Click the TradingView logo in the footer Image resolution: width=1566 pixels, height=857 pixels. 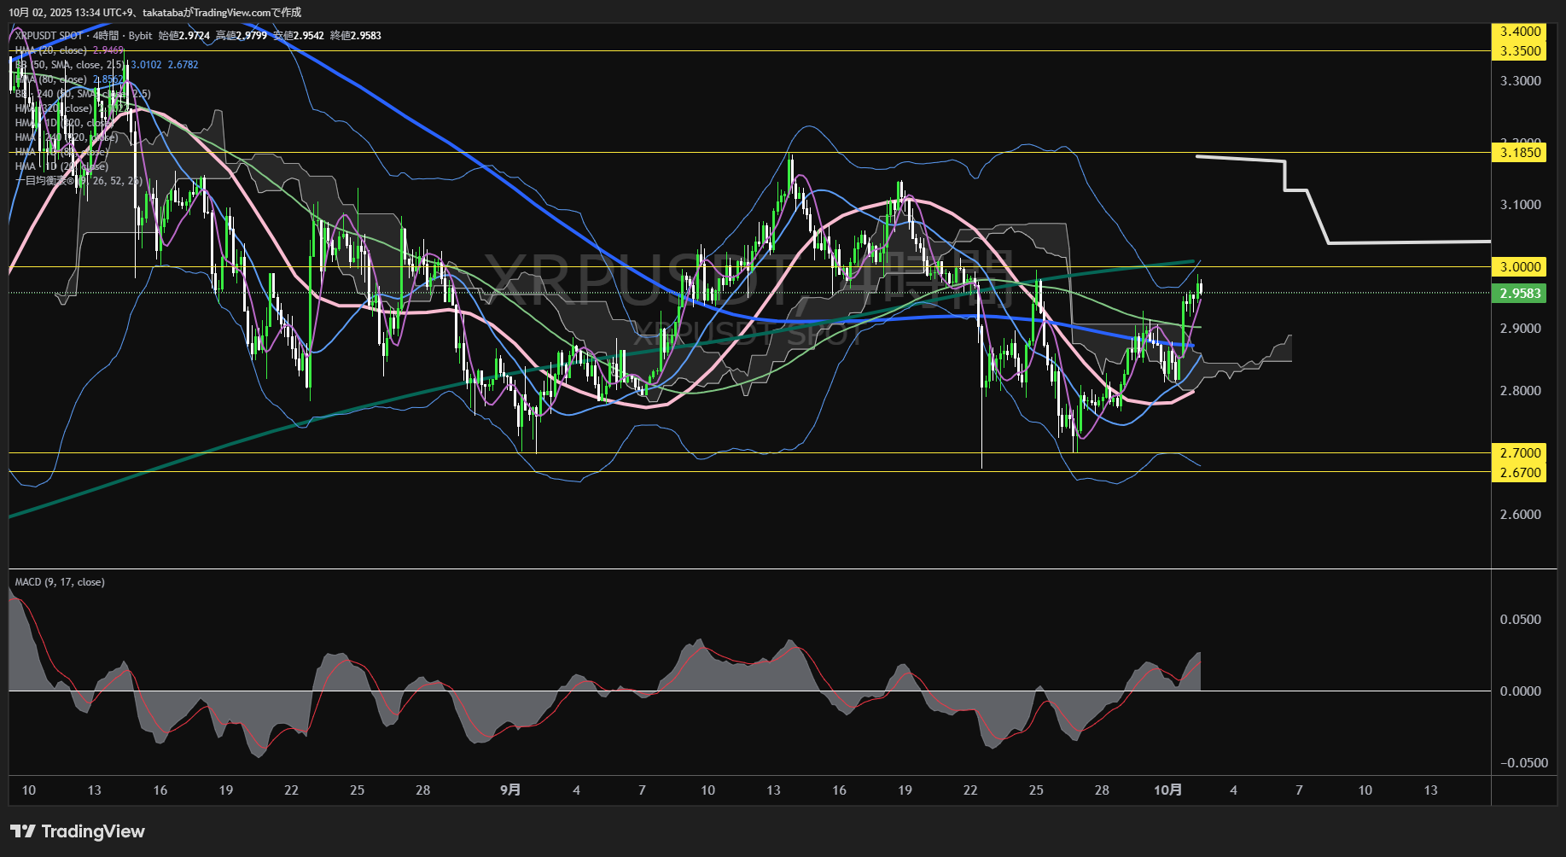(x=78, y=831)
